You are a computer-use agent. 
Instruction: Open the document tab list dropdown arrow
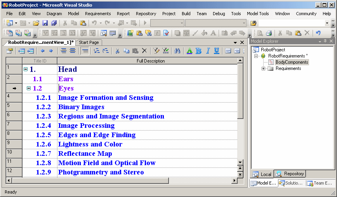235,43
